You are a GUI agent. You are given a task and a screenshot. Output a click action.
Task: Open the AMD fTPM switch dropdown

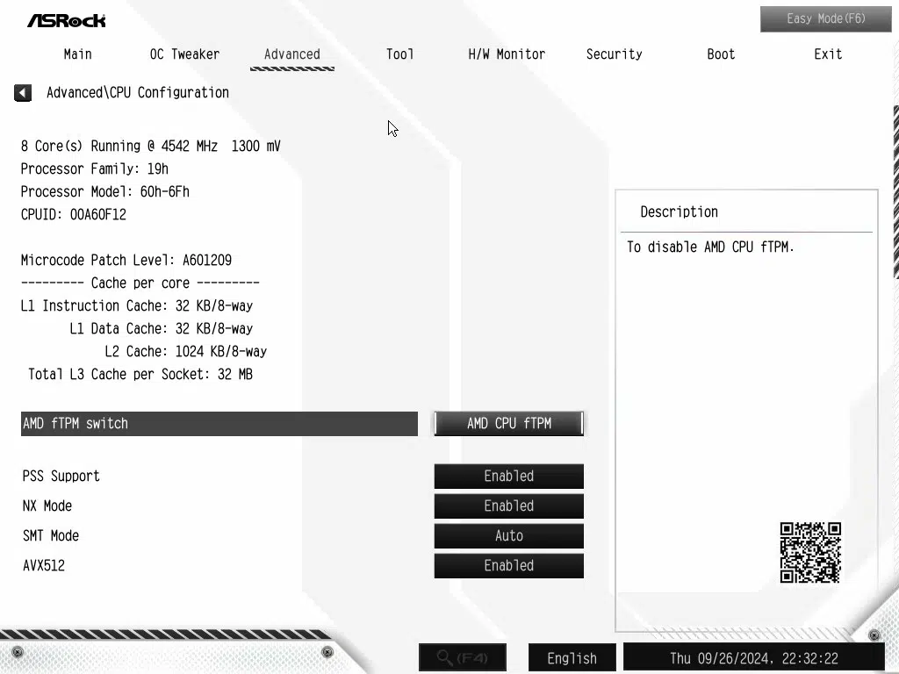click(508, 424)
